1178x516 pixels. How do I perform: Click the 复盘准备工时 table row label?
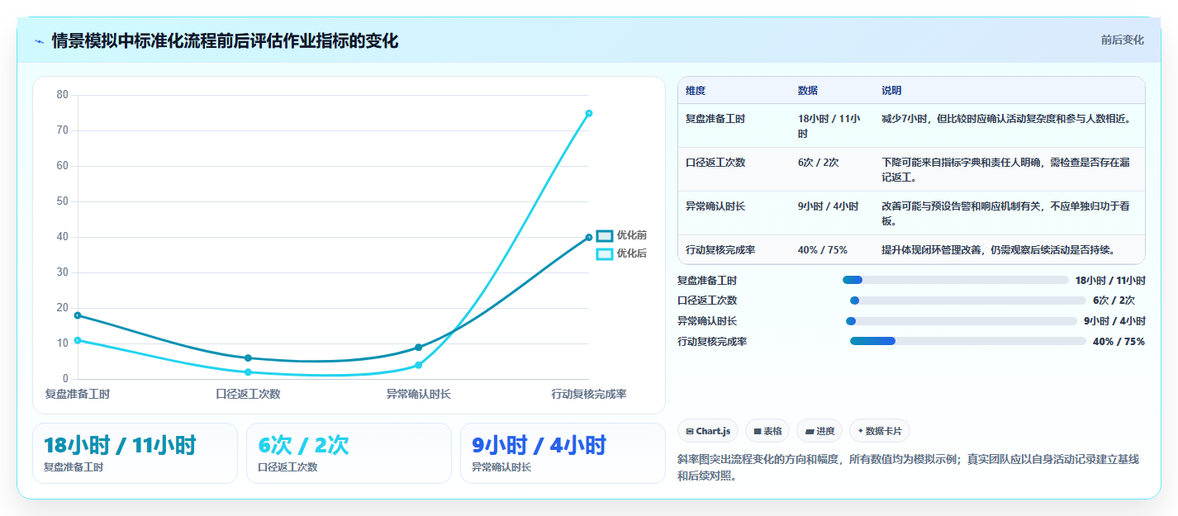point(715,119)
